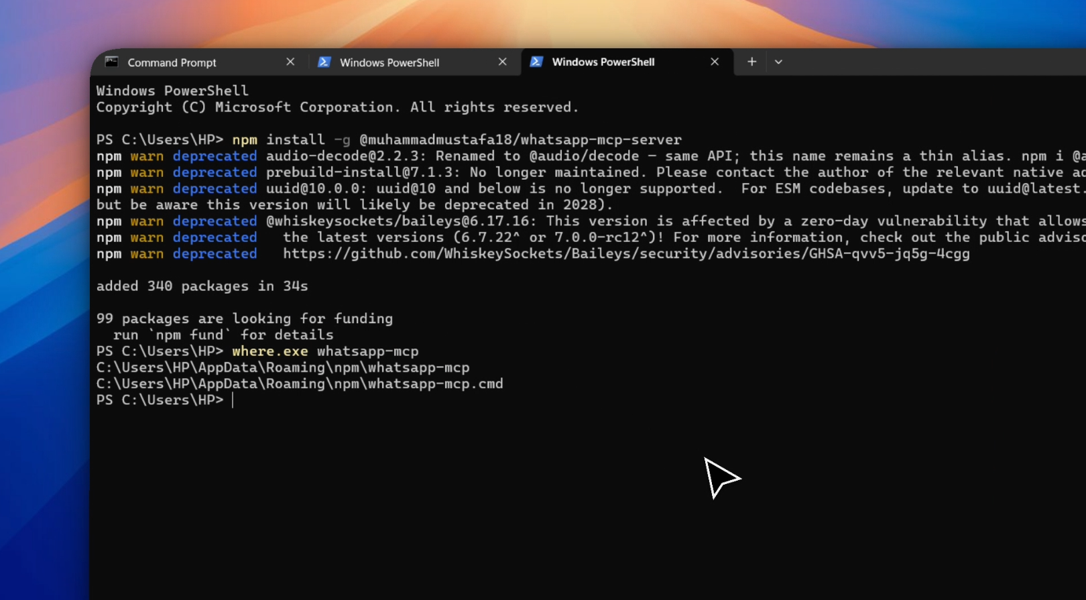Click the prebuild-install@7.1.3 warning line
Screen dimensions: 1086x600
[591, 172]
